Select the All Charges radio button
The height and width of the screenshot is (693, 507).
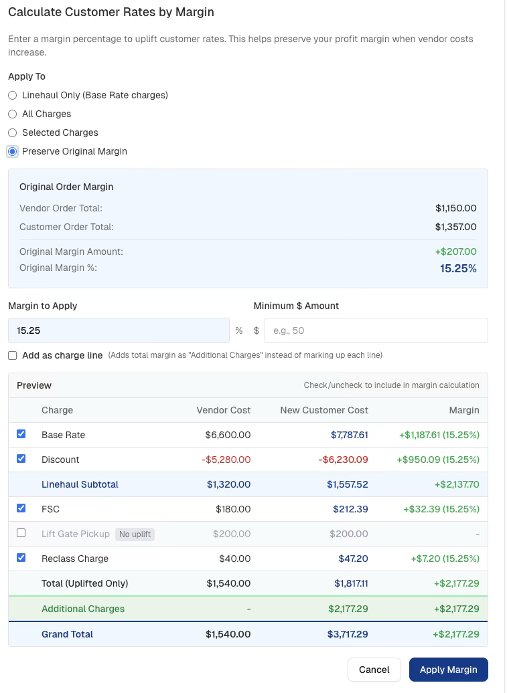click(12, 114)
